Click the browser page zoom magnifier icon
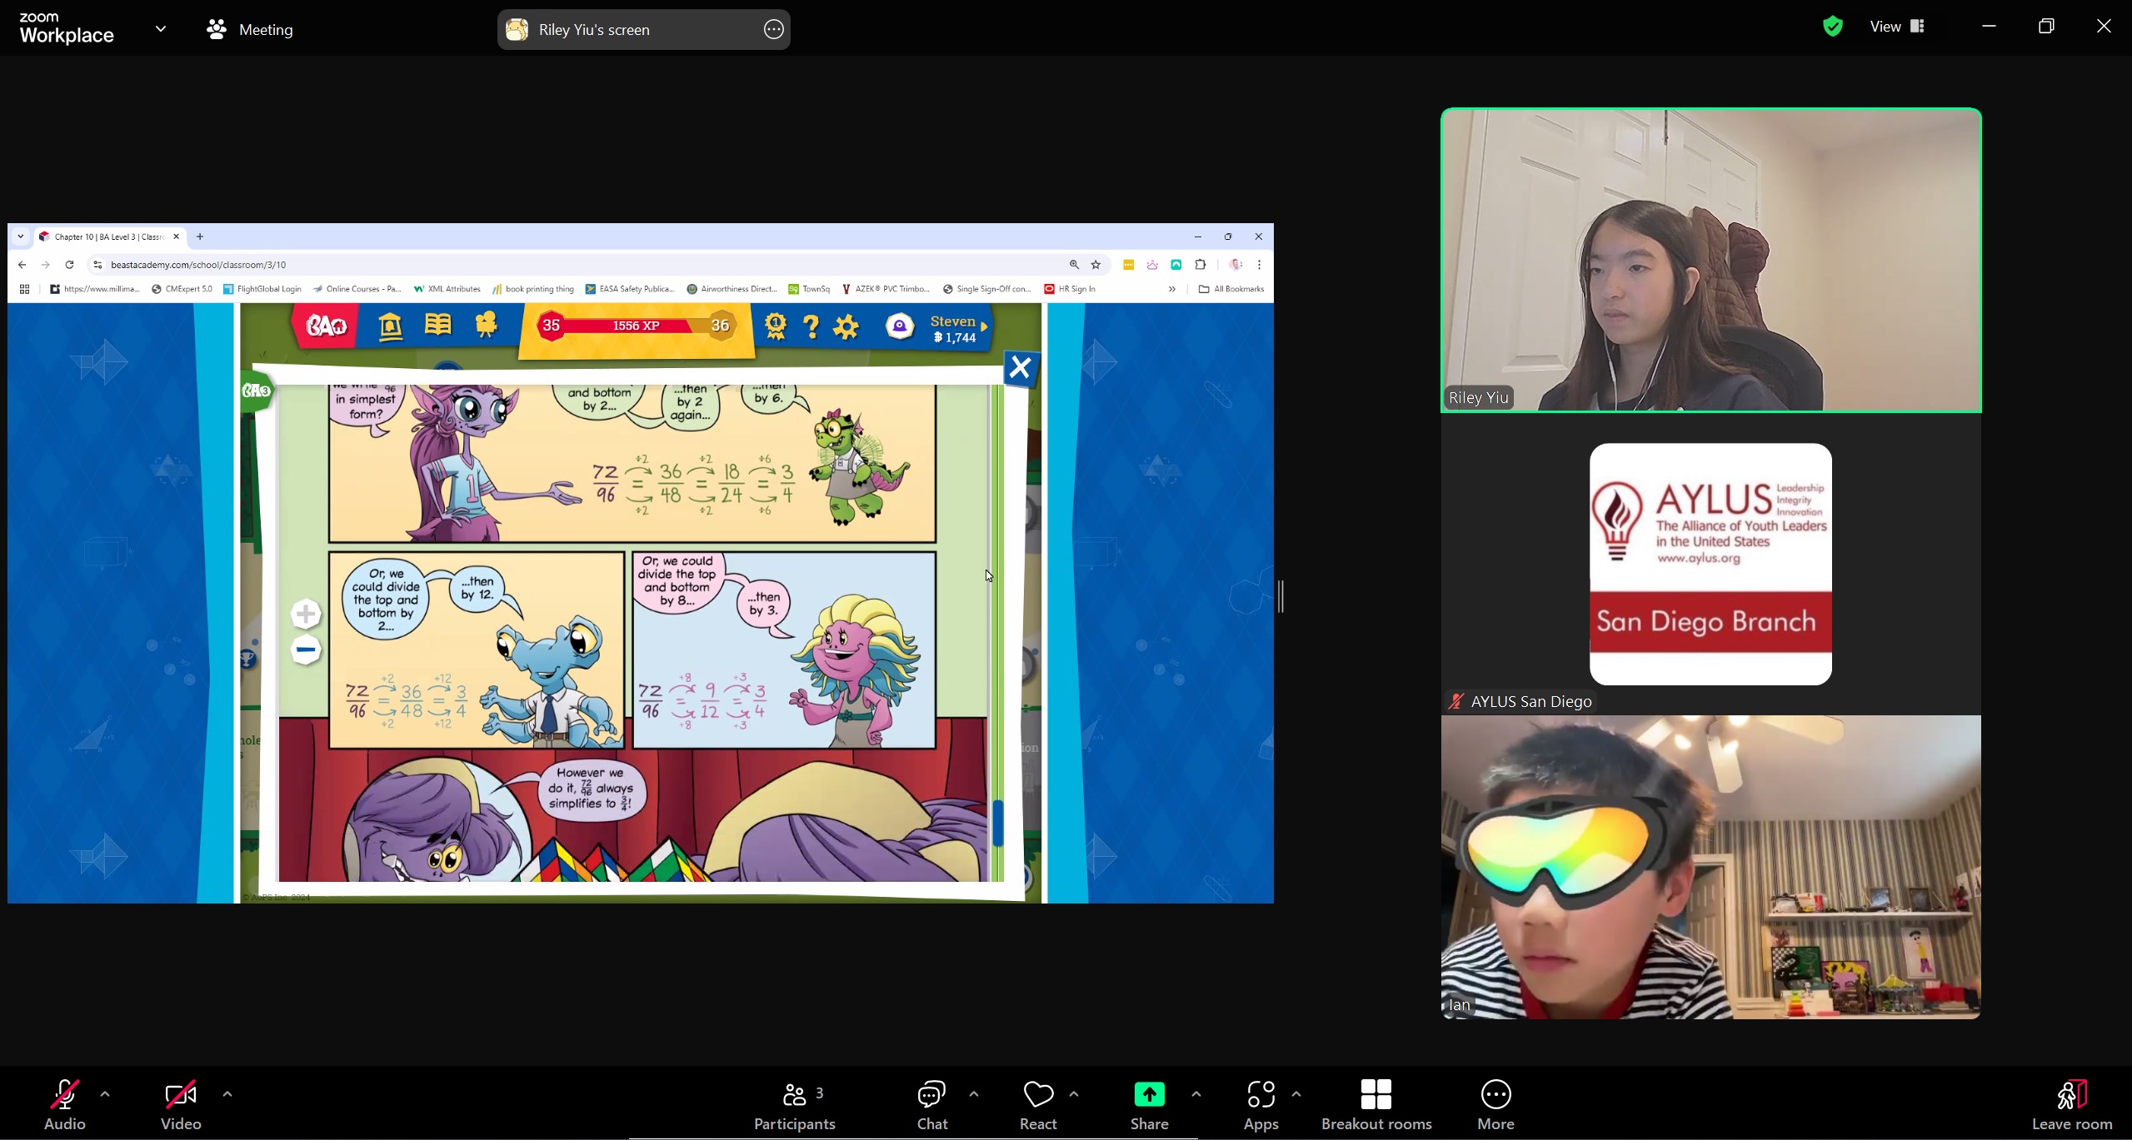The width and height of the screenshot is (2132, 1140). (x=1074, y=265)
